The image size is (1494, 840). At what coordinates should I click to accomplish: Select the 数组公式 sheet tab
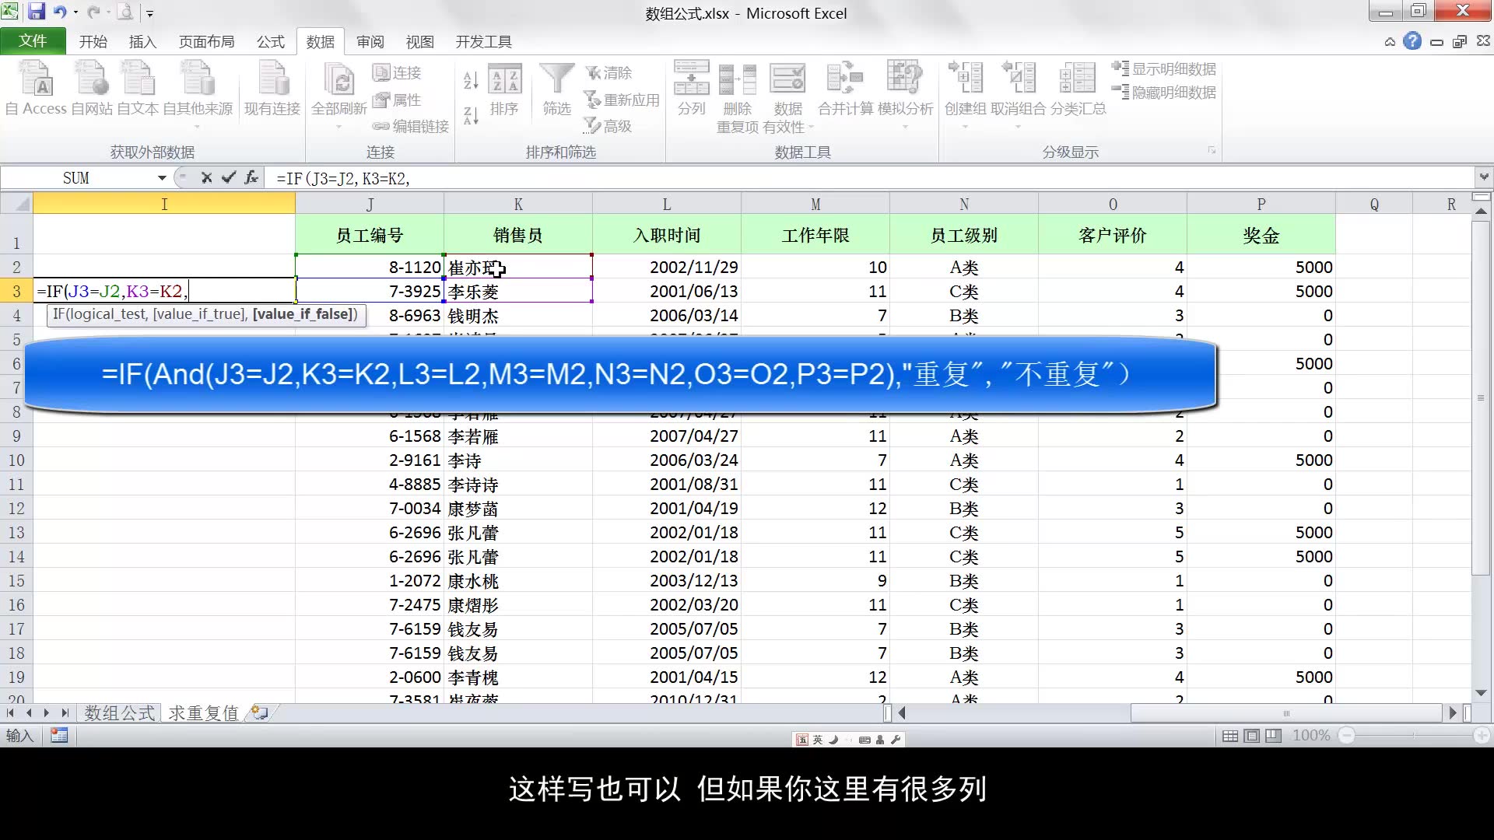point(120,712)
